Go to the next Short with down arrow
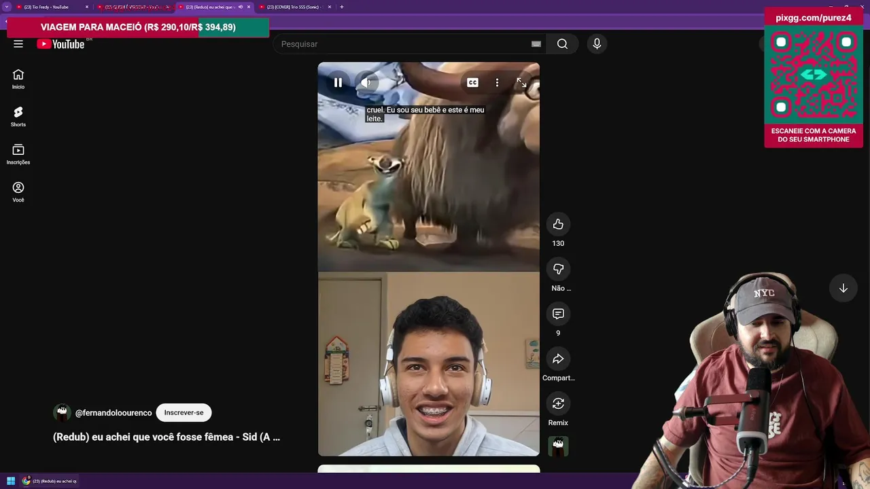This screenshot has height=489, width=870. [x=843, y=288]
